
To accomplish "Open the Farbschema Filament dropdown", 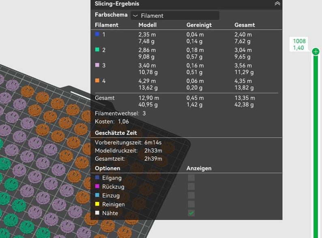I will pyautogui.click(x=175, y=15).
